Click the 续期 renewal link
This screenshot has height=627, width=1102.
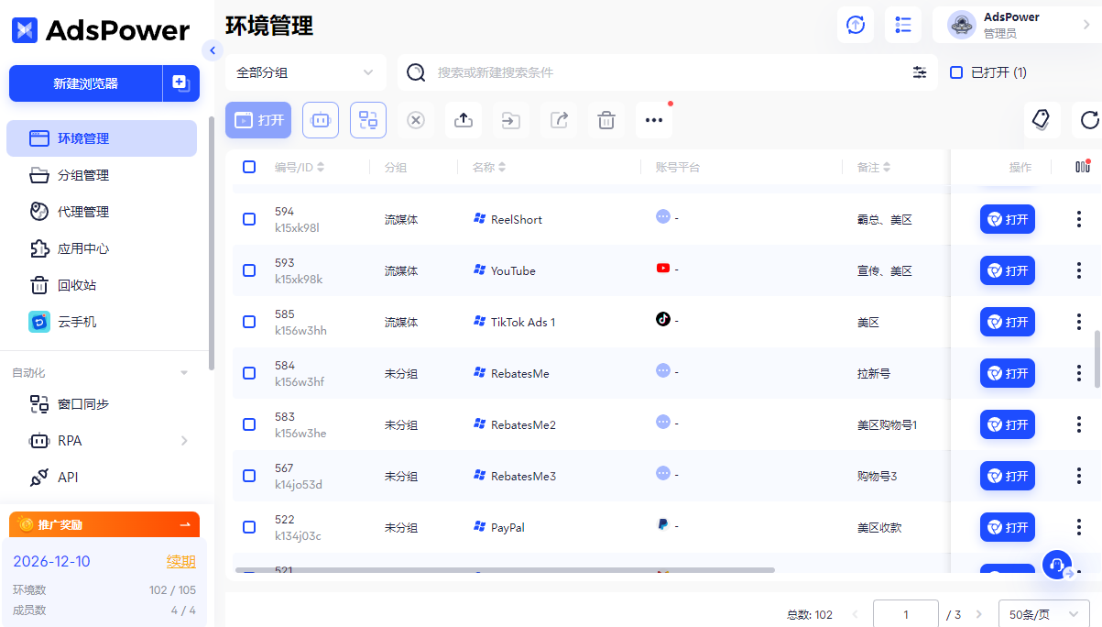coord(180,560)
